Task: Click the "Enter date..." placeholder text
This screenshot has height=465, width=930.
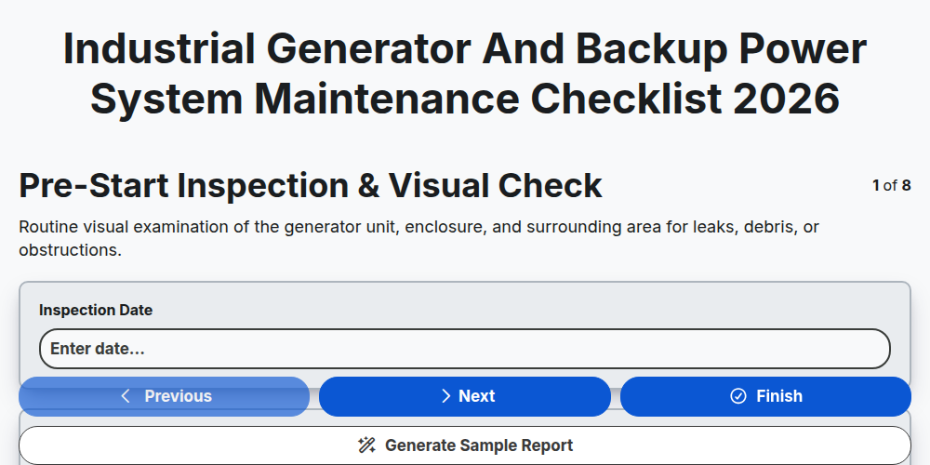Action: [98, 349]
